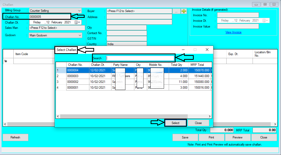The image size is (281, 155).
Task: Click the Sales Man field
Action: [x=55, y=28]
